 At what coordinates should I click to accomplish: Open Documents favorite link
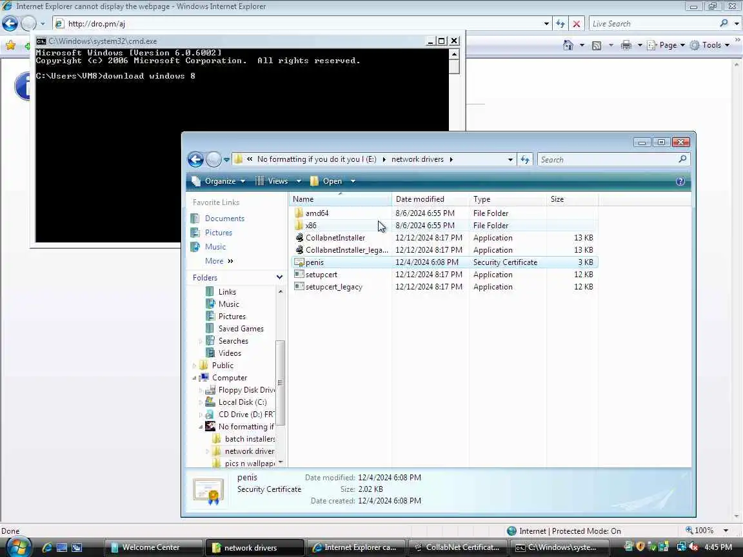(224, 219)
